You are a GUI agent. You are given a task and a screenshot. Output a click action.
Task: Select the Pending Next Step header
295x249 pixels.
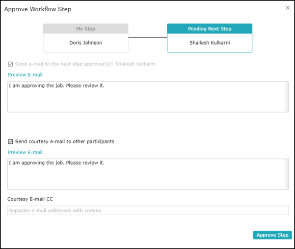pos(210,29)
